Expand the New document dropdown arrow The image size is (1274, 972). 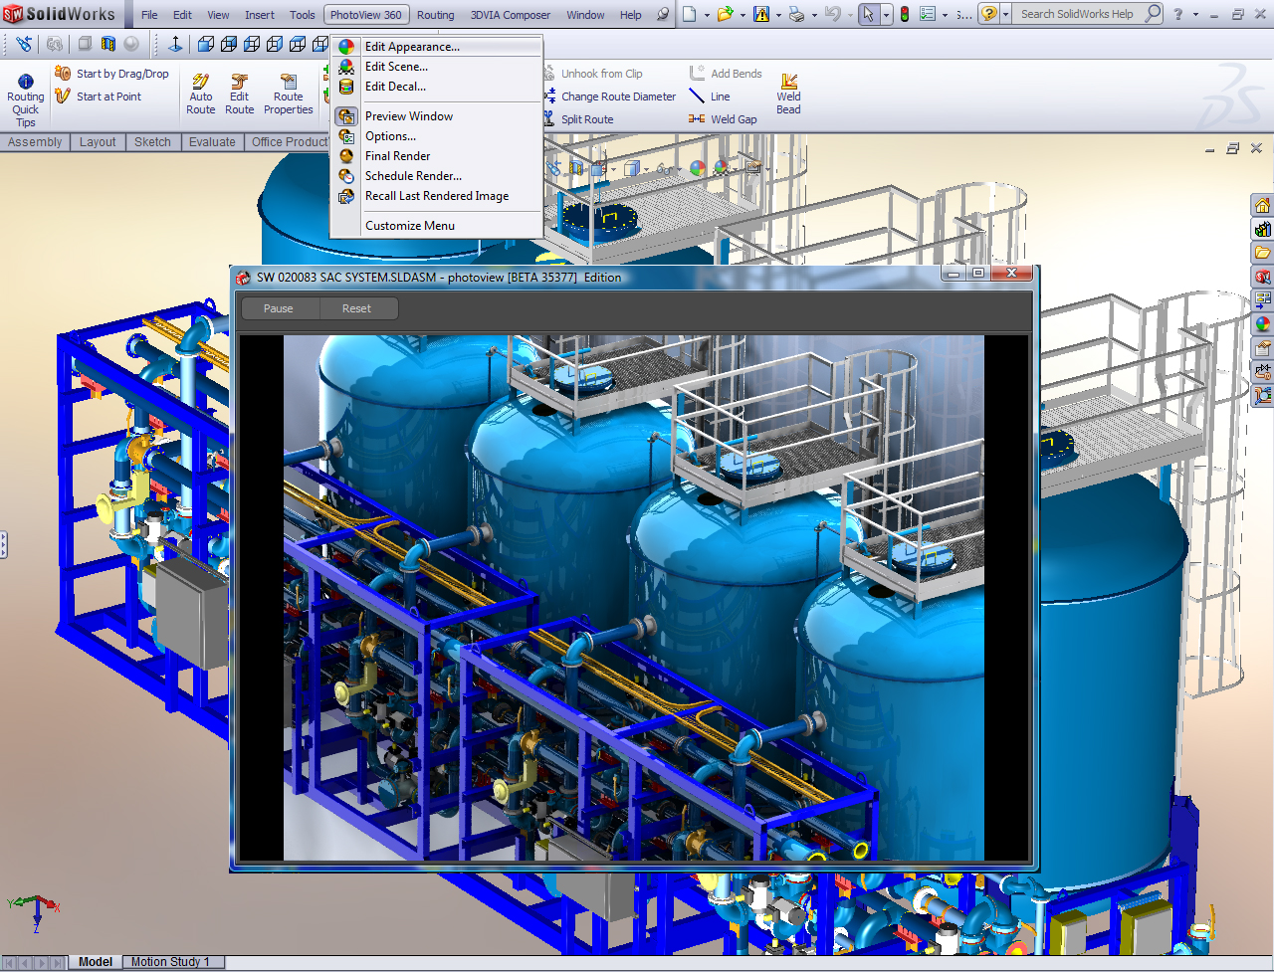pyautogui.click(x=707, y=15)
